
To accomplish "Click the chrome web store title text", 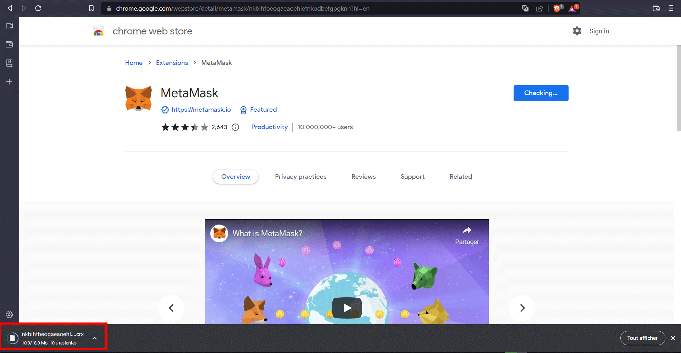I will click(153, 31).
